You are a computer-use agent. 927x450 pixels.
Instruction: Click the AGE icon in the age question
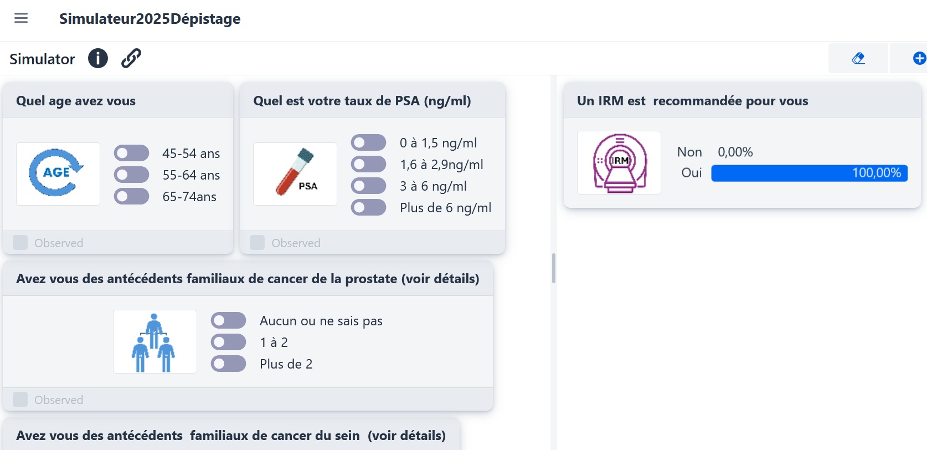pyautogui.click(x=58, y=173)
